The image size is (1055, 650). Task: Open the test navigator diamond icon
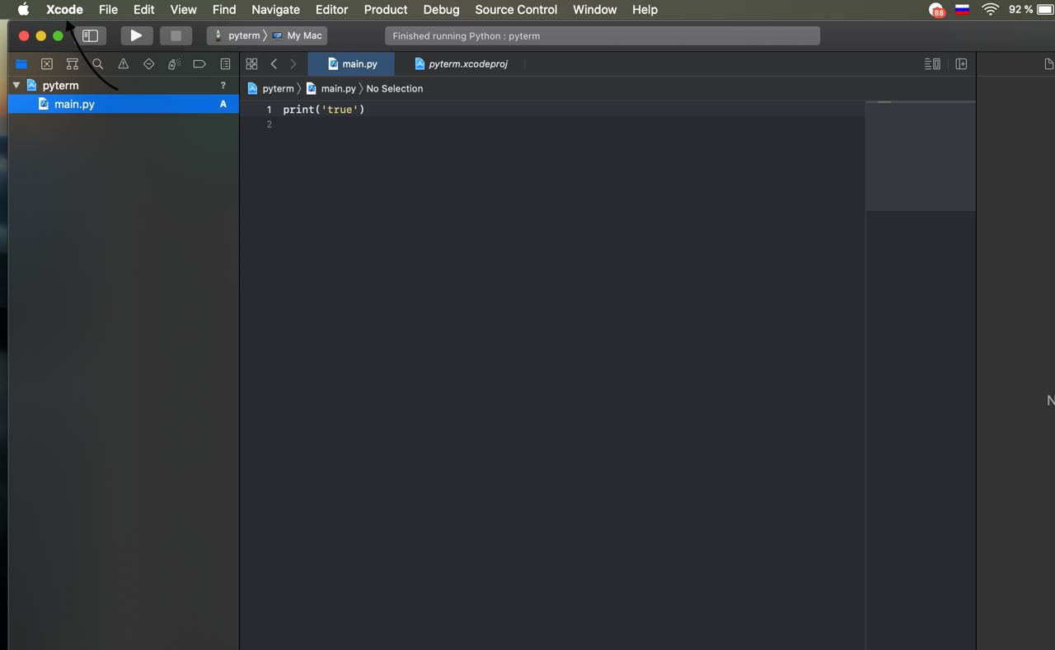point(149,63)
